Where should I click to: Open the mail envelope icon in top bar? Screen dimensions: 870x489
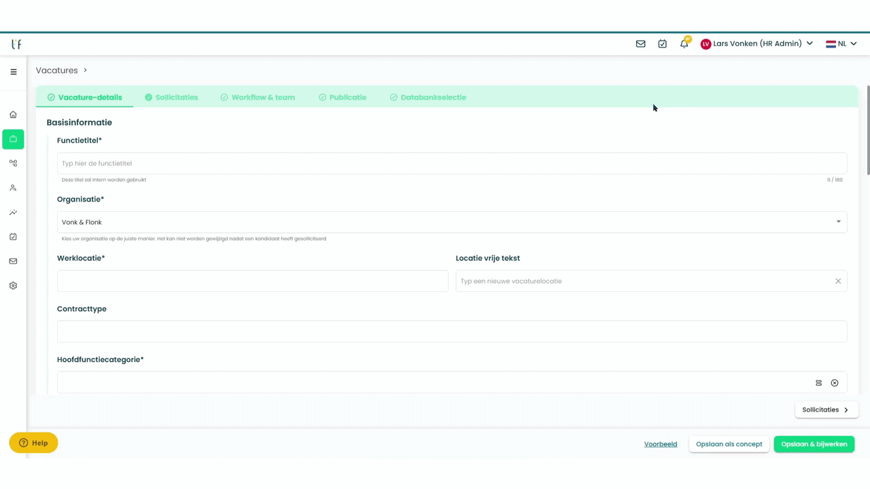640,43
